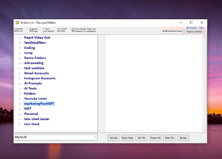Expand the Demo Folders node arrow
This screenshot has width=222, height=159.
(19, 58)
